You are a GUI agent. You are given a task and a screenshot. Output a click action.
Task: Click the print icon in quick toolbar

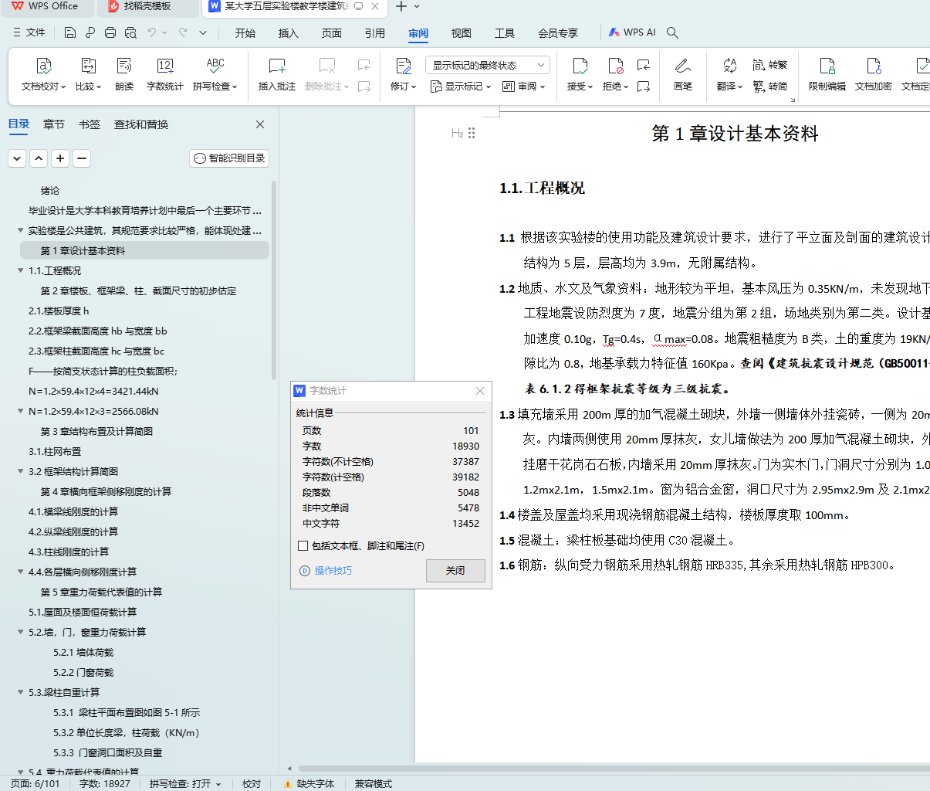point(110,32)
